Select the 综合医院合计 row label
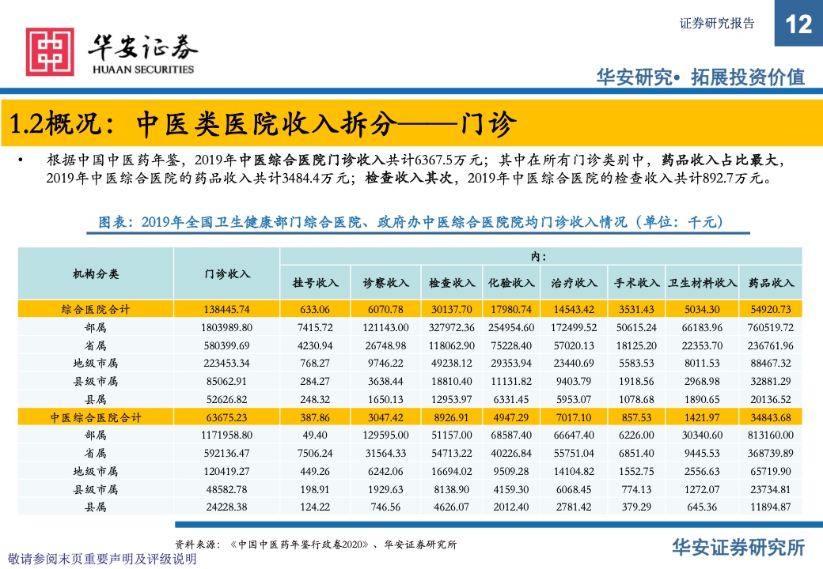Screen dimensions: 823x569 pos(96,309)
